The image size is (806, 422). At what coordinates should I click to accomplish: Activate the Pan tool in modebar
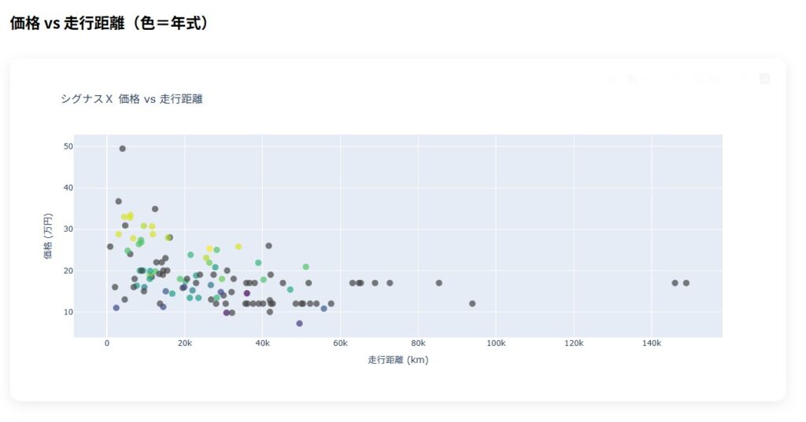click(x=646, y=79)
